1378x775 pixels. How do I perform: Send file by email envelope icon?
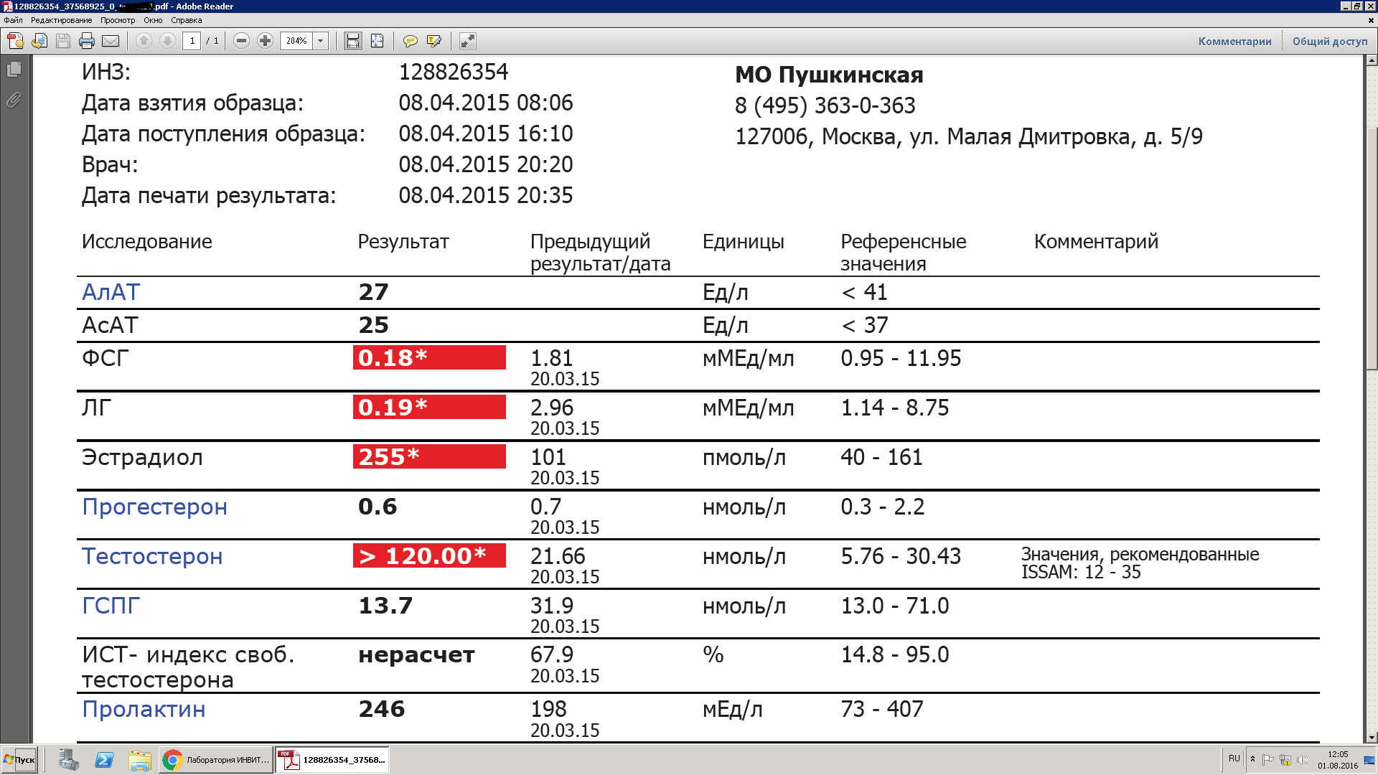pos(111,41)
